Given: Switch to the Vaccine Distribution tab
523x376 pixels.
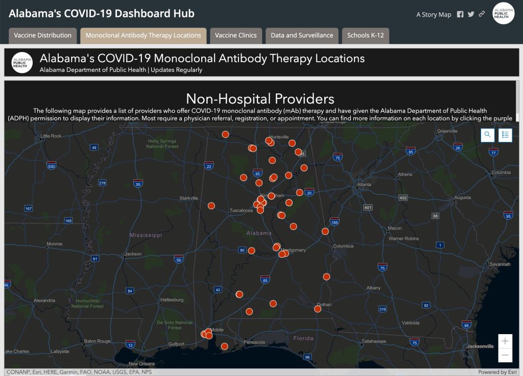Looking at the screenshot, I should tap(43, 36).
